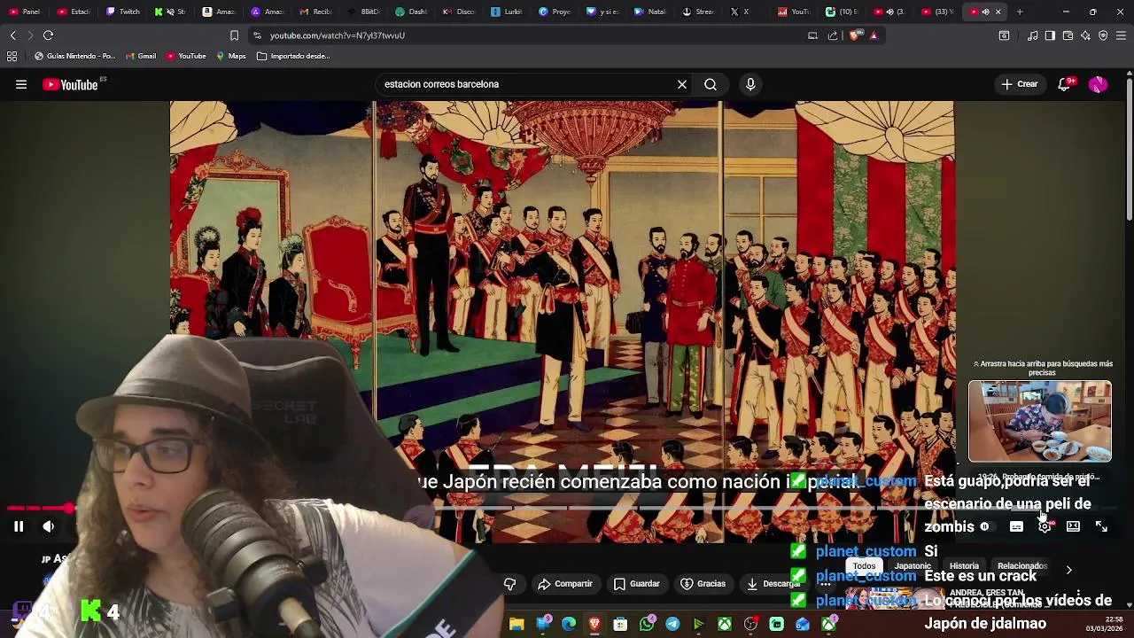Click the address bar URL
This screenshot has width=1134, height=638.
click(337, 35)
